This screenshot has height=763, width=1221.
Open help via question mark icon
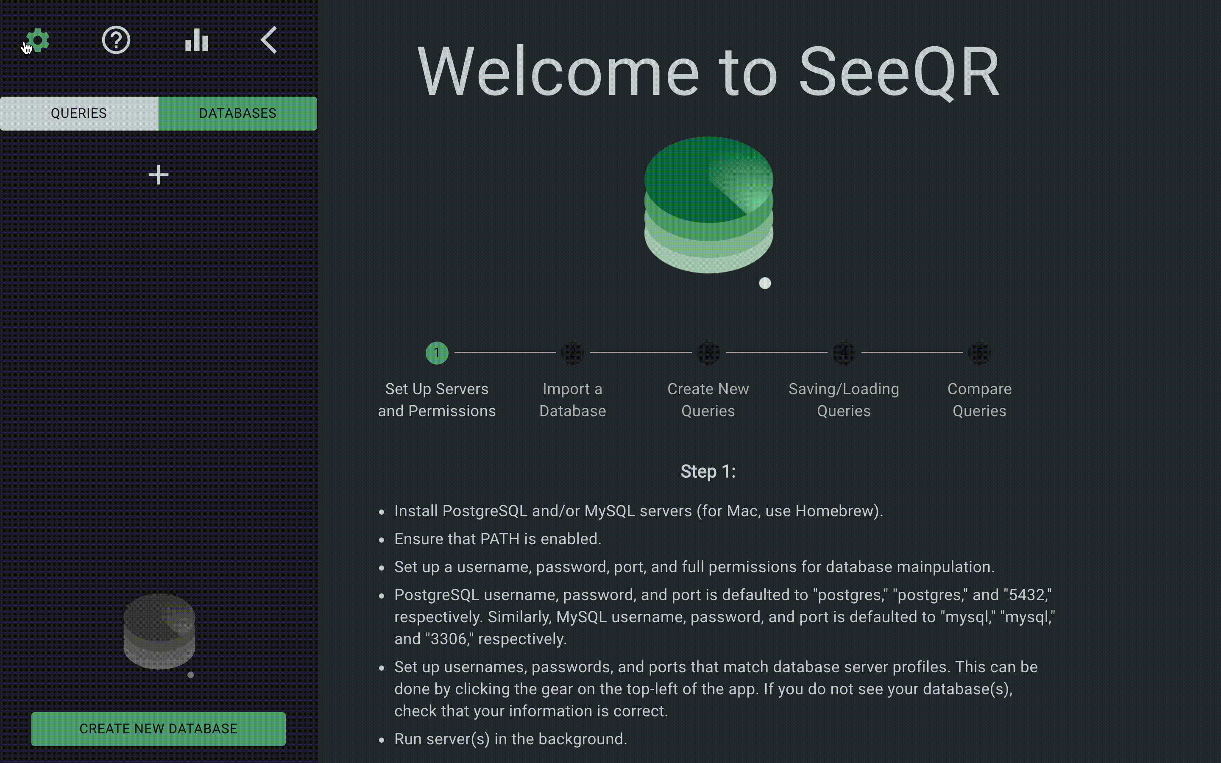116,40
